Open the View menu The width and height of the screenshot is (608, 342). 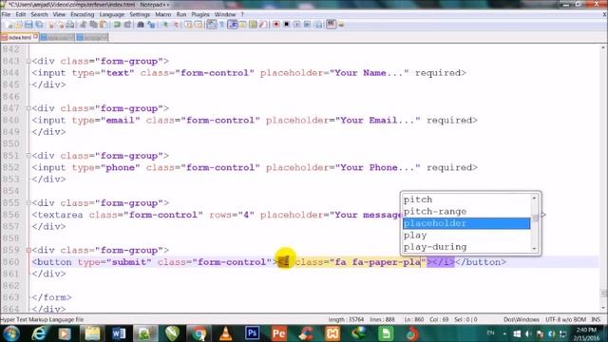(x=59, y=14)
